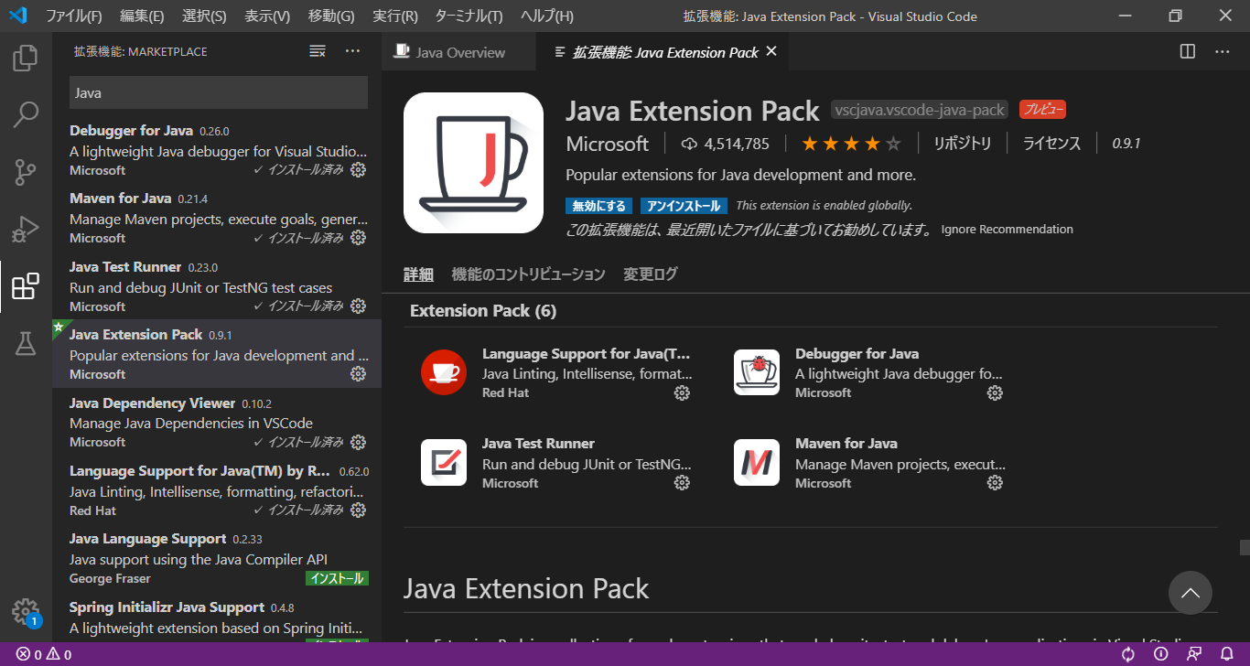Select Java Language Support by George Fraser
The width and height of the screenshot is (1250, 666).
click(x=217, y=558)
